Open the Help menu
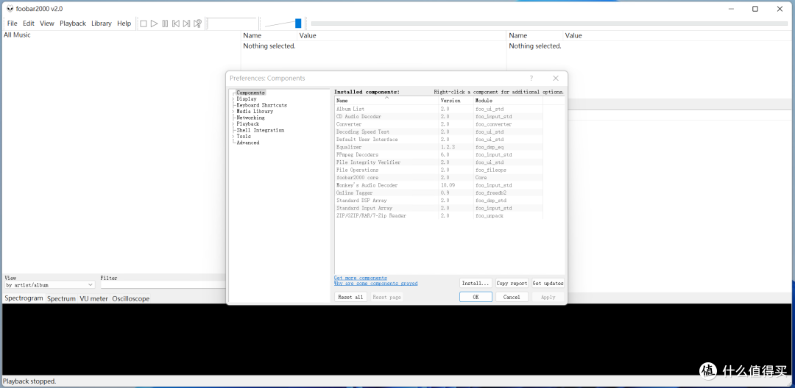 (124, 24)
